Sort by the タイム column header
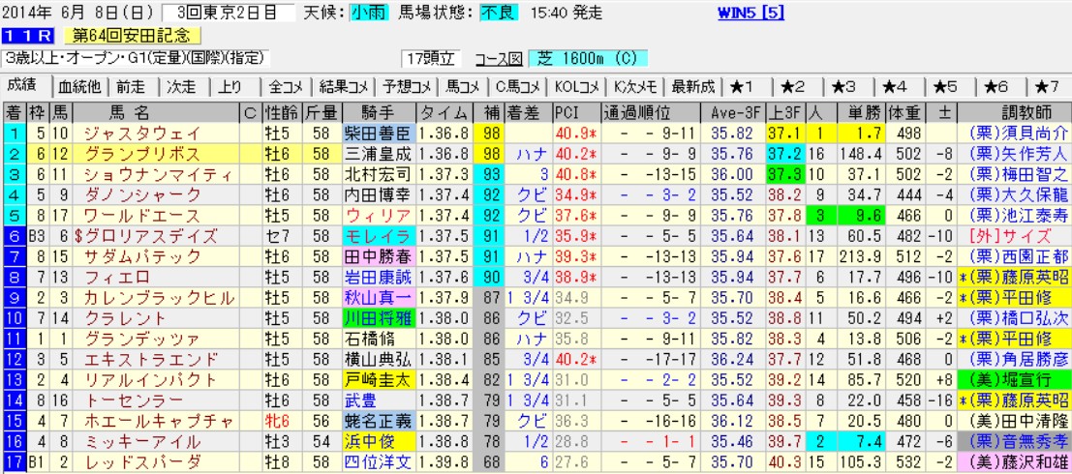This screenshot has width=1072, height=474. click(444, 111)
